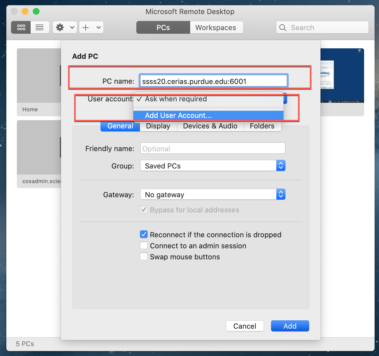Open the Gateway dropdown showing No gateway

point(213,194)
